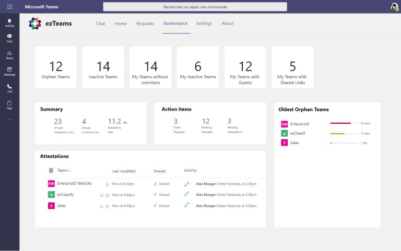Open the Requests tab
Image resolution: width=401 pixels, height=251 pixels.
click(145, 23)
